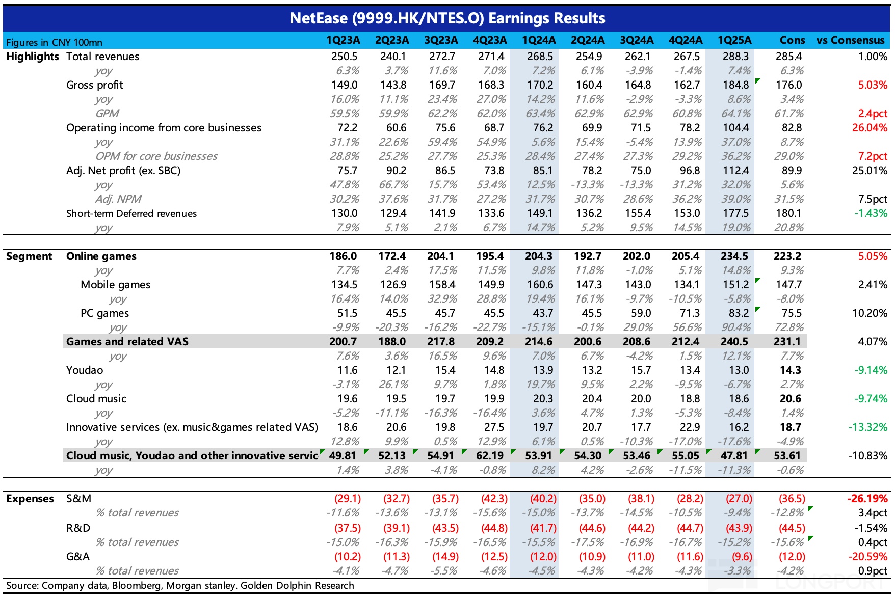Click the 2Q24A column header
Image resolution: width=895 pixels, height=601 pixels.
588,40
